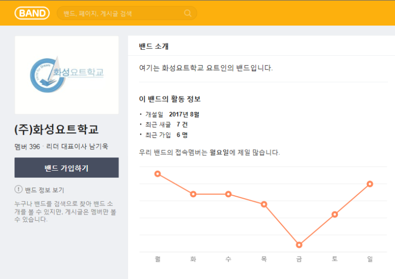Click leader name 대표이사 남기욱
Image resolution: width=395 pixels, height=279 pixels.
(x=85, y=147)
